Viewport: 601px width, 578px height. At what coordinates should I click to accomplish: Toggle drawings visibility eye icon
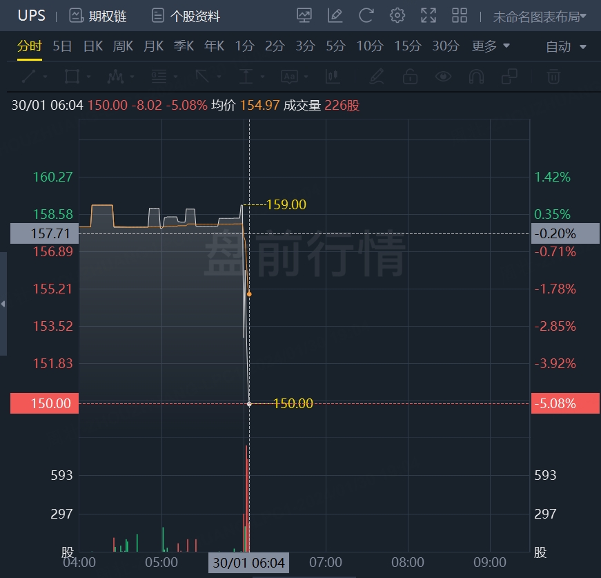pyautogui.click(x=443, y=76)
